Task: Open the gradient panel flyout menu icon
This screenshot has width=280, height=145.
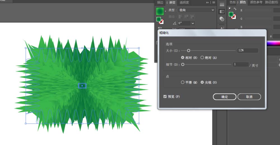Action: pos(214,3)
